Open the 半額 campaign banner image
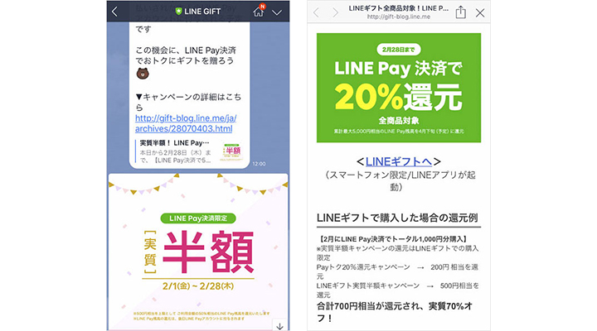Screen dimensions: 597x331 tap(198, 252)
